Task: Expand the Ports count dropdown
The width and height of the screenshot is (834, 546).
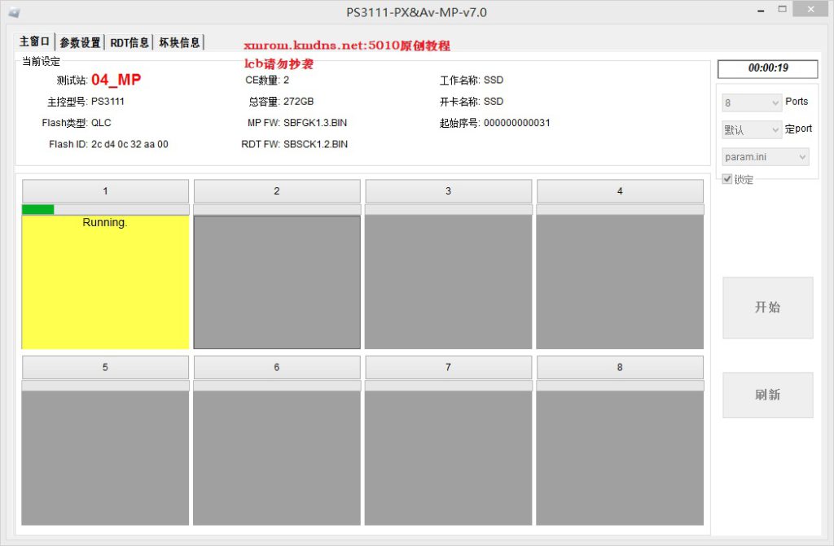Action: click(752, 103)
